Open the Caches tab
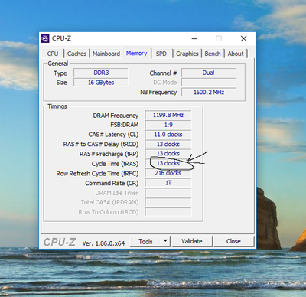This screenshot has width=306, height=297. [76, 54]
